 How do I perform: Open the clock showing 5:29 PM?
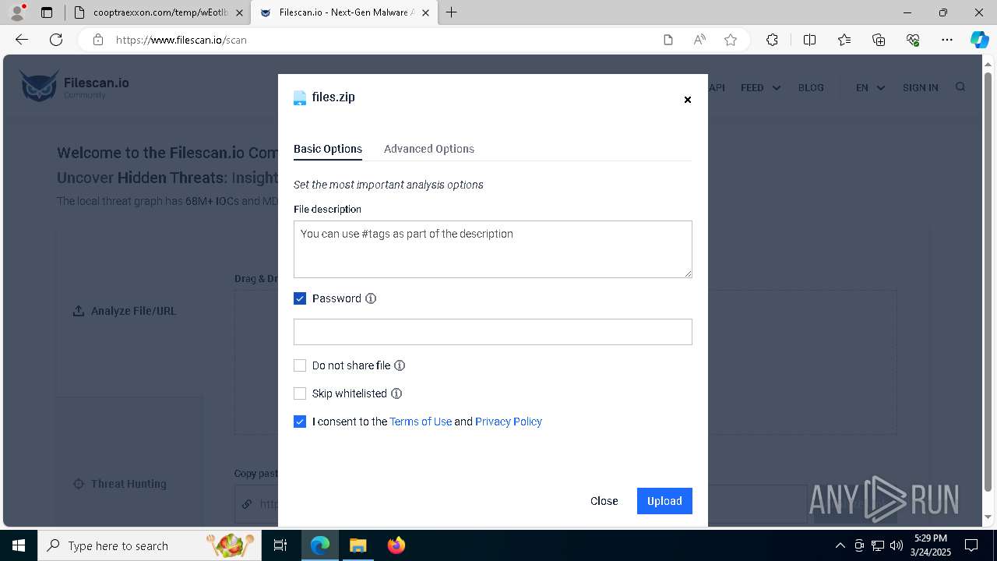(931, 545)
